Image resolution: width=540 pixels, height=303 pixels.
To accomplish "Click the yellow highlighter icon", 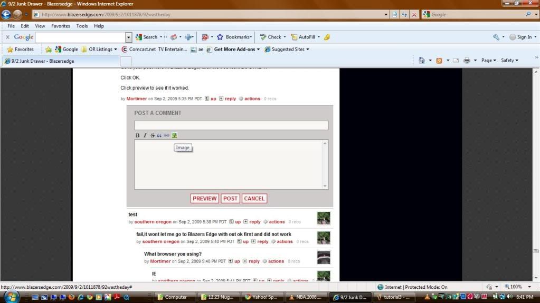I will pyautogui.click(x=327, y=37).
